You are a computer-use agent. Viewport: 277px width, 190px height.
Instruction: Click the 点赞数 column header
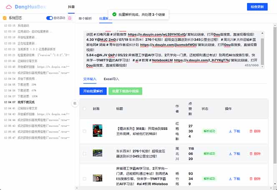click(190, 109)
